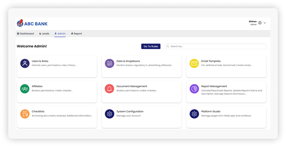This screenshot has width=286, height=147.
Task: Open the Leads tab
Action: [x=44, y=34]
